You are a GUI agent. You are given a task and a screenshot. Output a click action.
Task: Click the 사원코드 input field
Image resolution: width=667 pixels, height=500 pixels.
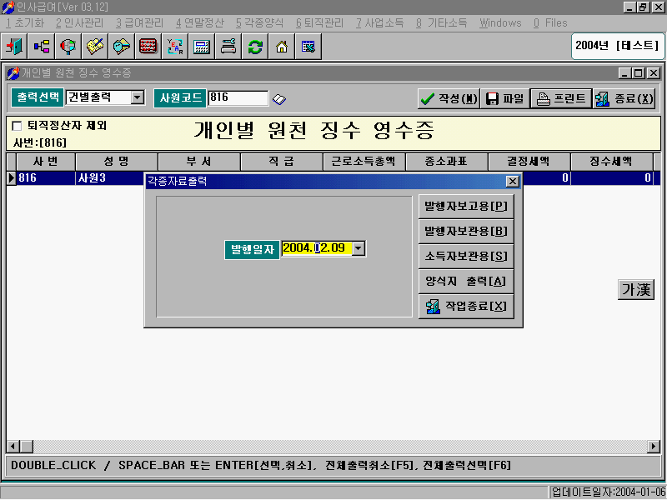point(238,98)
